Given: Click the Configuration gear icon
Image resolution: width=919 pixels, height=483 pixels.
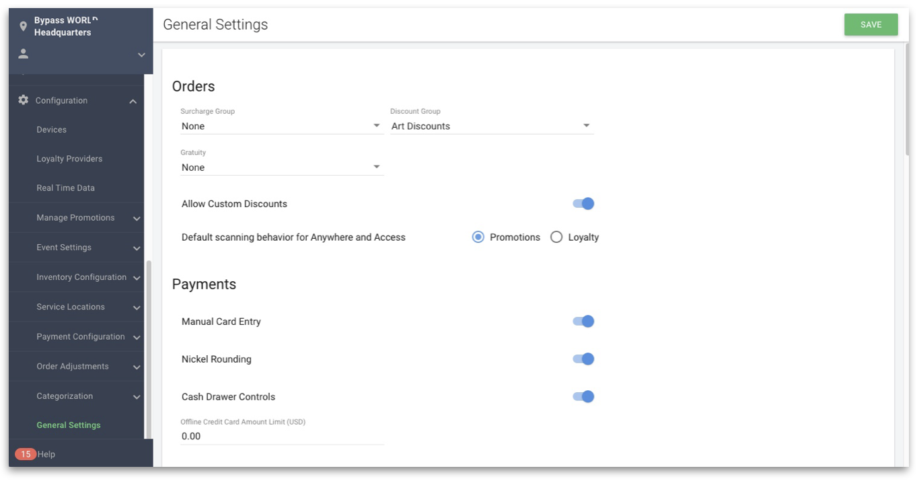Looking at the screenshot, I should pos(24,100).
